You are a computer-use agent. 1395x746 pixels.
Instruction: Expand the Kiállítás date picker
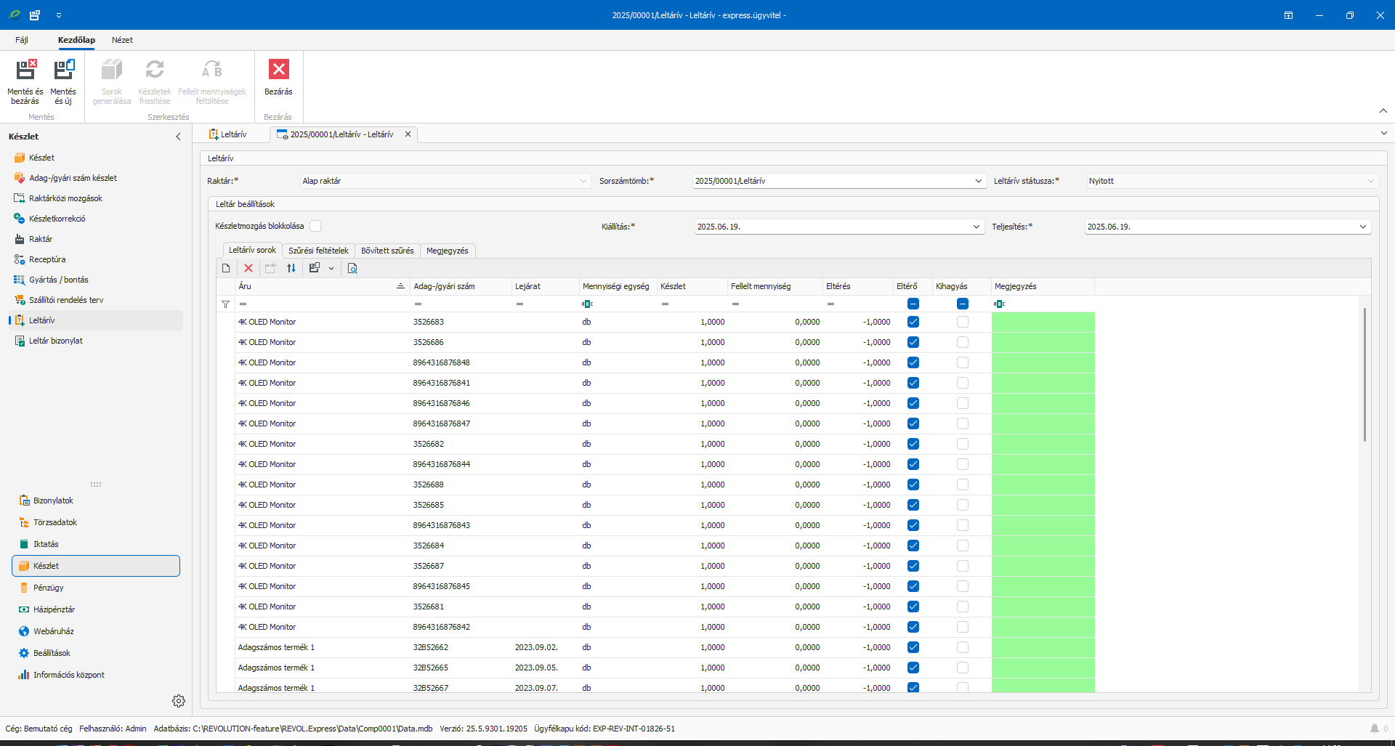[x=976, y=227]
